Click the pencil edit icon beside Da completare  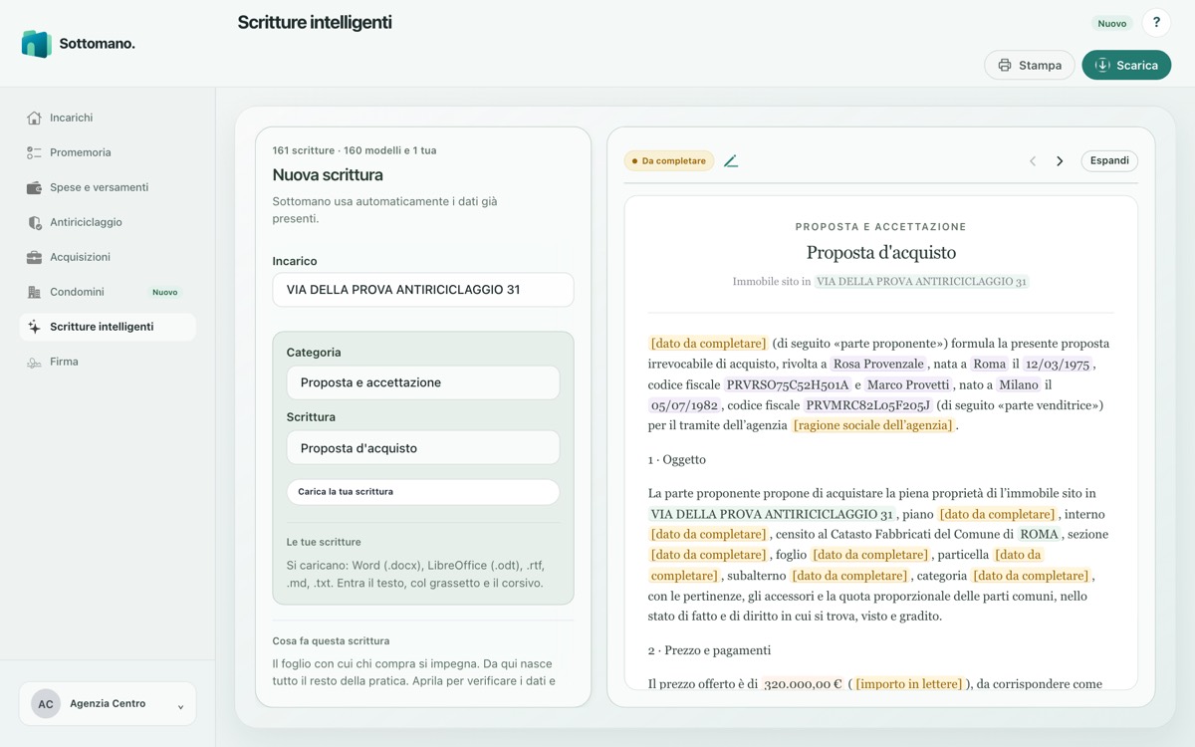click(731, 160)
